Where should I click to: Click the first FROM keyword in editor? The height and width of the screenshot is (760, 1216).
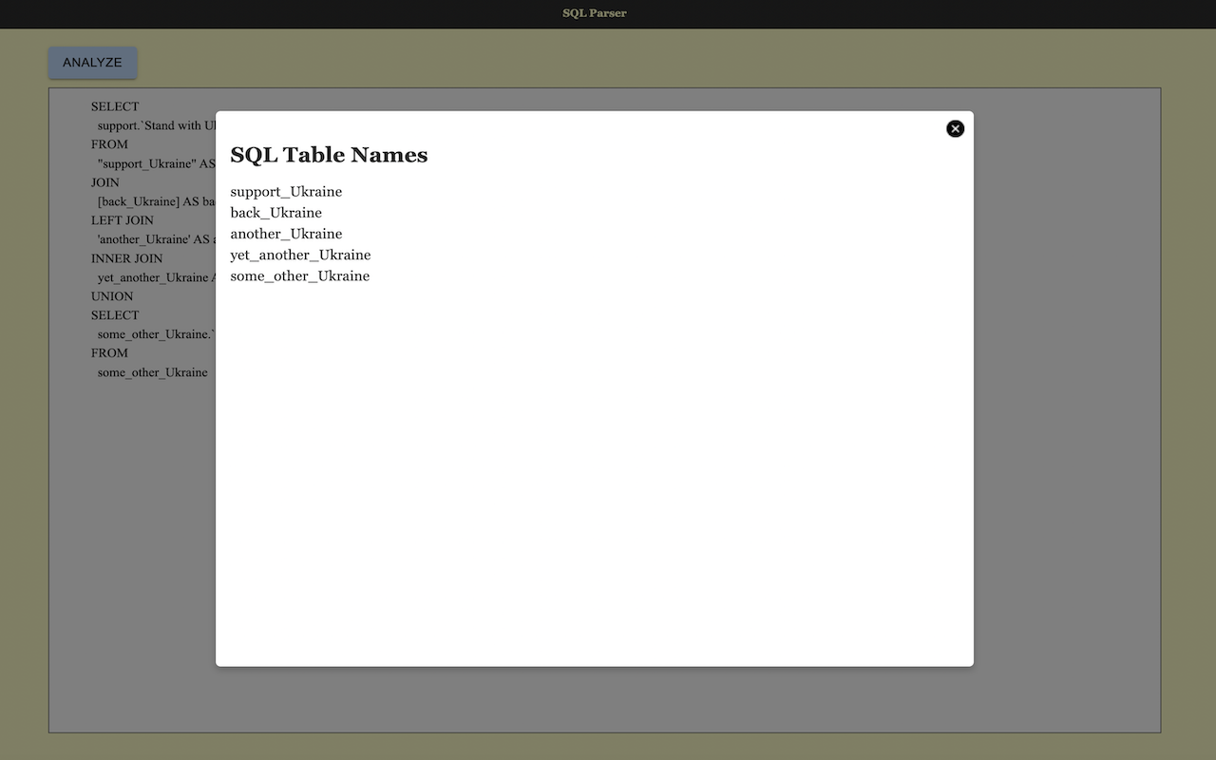point(109,144)
